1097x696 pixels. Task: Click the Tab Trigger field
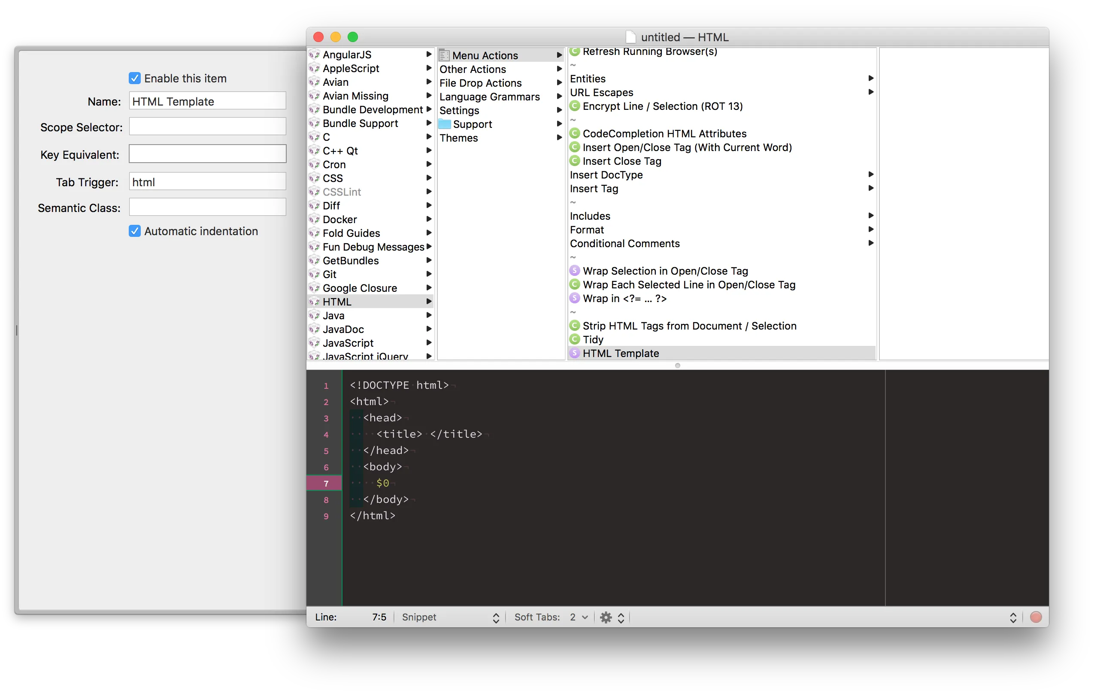coord(207,182)
